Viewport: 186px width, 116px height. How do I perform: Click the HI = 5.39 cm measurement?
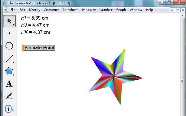(34, 18)
